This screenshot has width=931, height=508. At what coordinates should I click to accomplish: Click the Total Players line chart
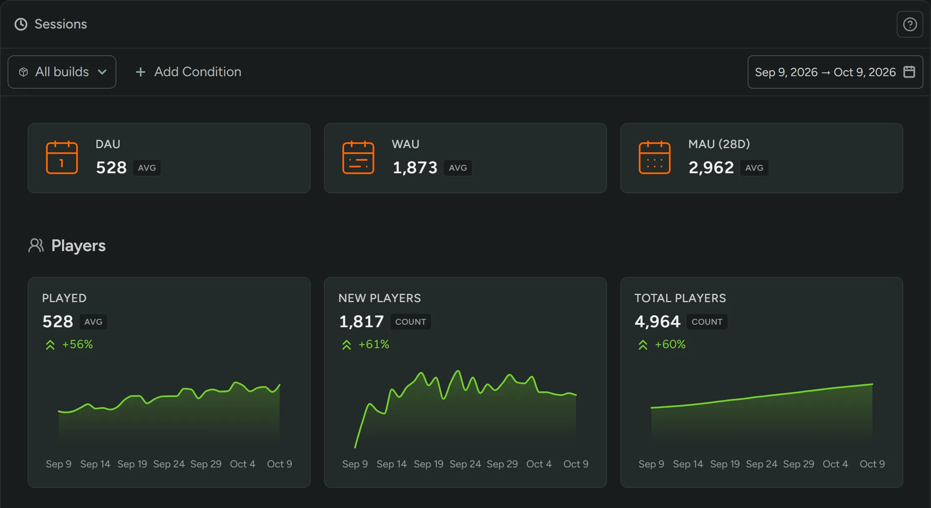point(762,412)
